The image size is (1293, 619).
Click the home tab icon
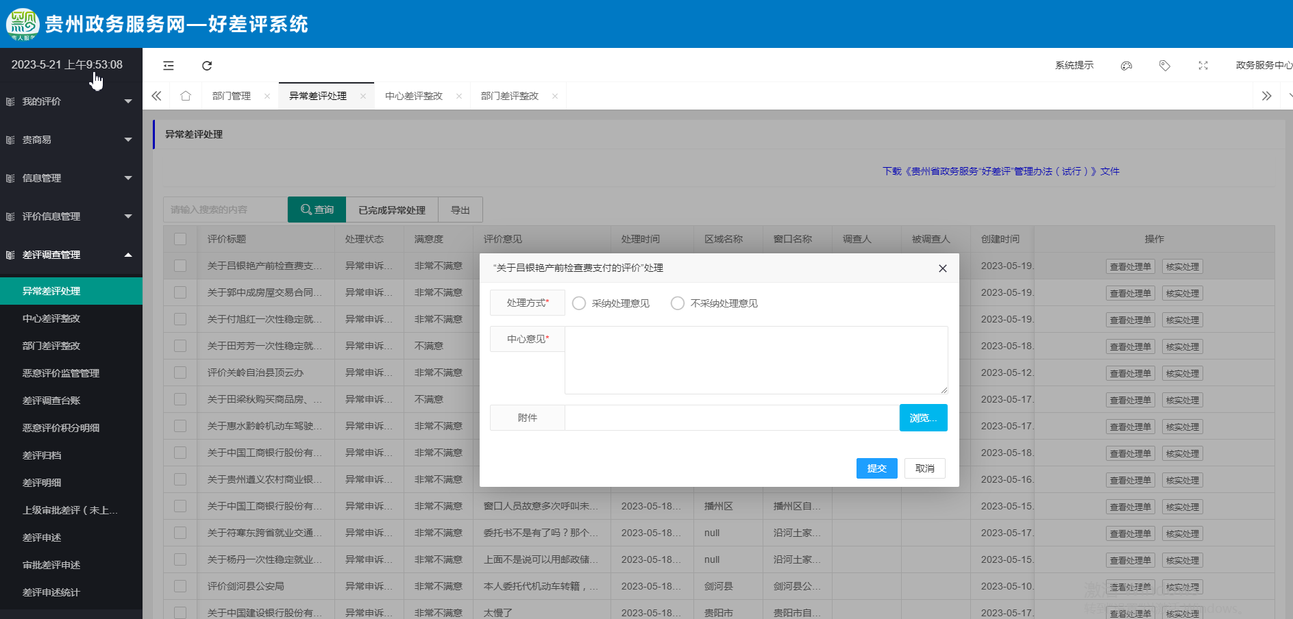click(186, 96)
